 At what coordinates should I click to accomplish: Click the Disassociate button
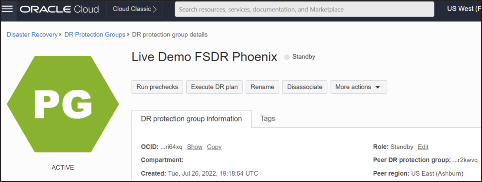pyautogui.click(x=305, y=87)
